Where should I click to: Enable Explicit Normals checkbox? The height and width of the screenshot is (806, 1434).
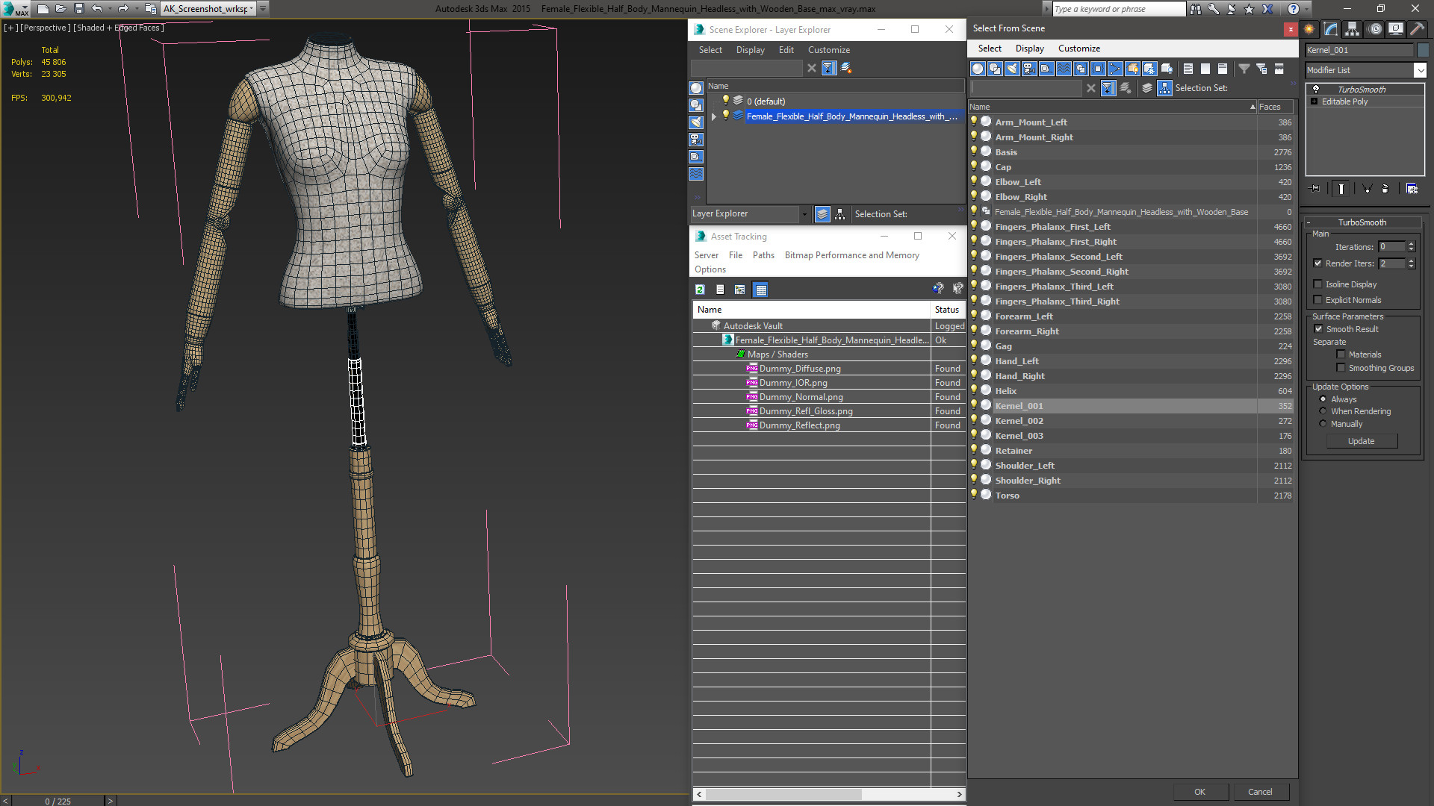pyautogui.click(x=1317, y=300)
